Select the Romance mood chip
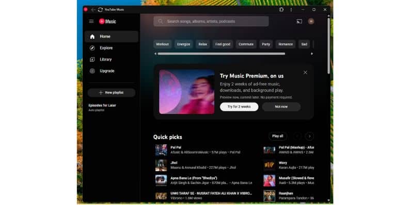 286,44
